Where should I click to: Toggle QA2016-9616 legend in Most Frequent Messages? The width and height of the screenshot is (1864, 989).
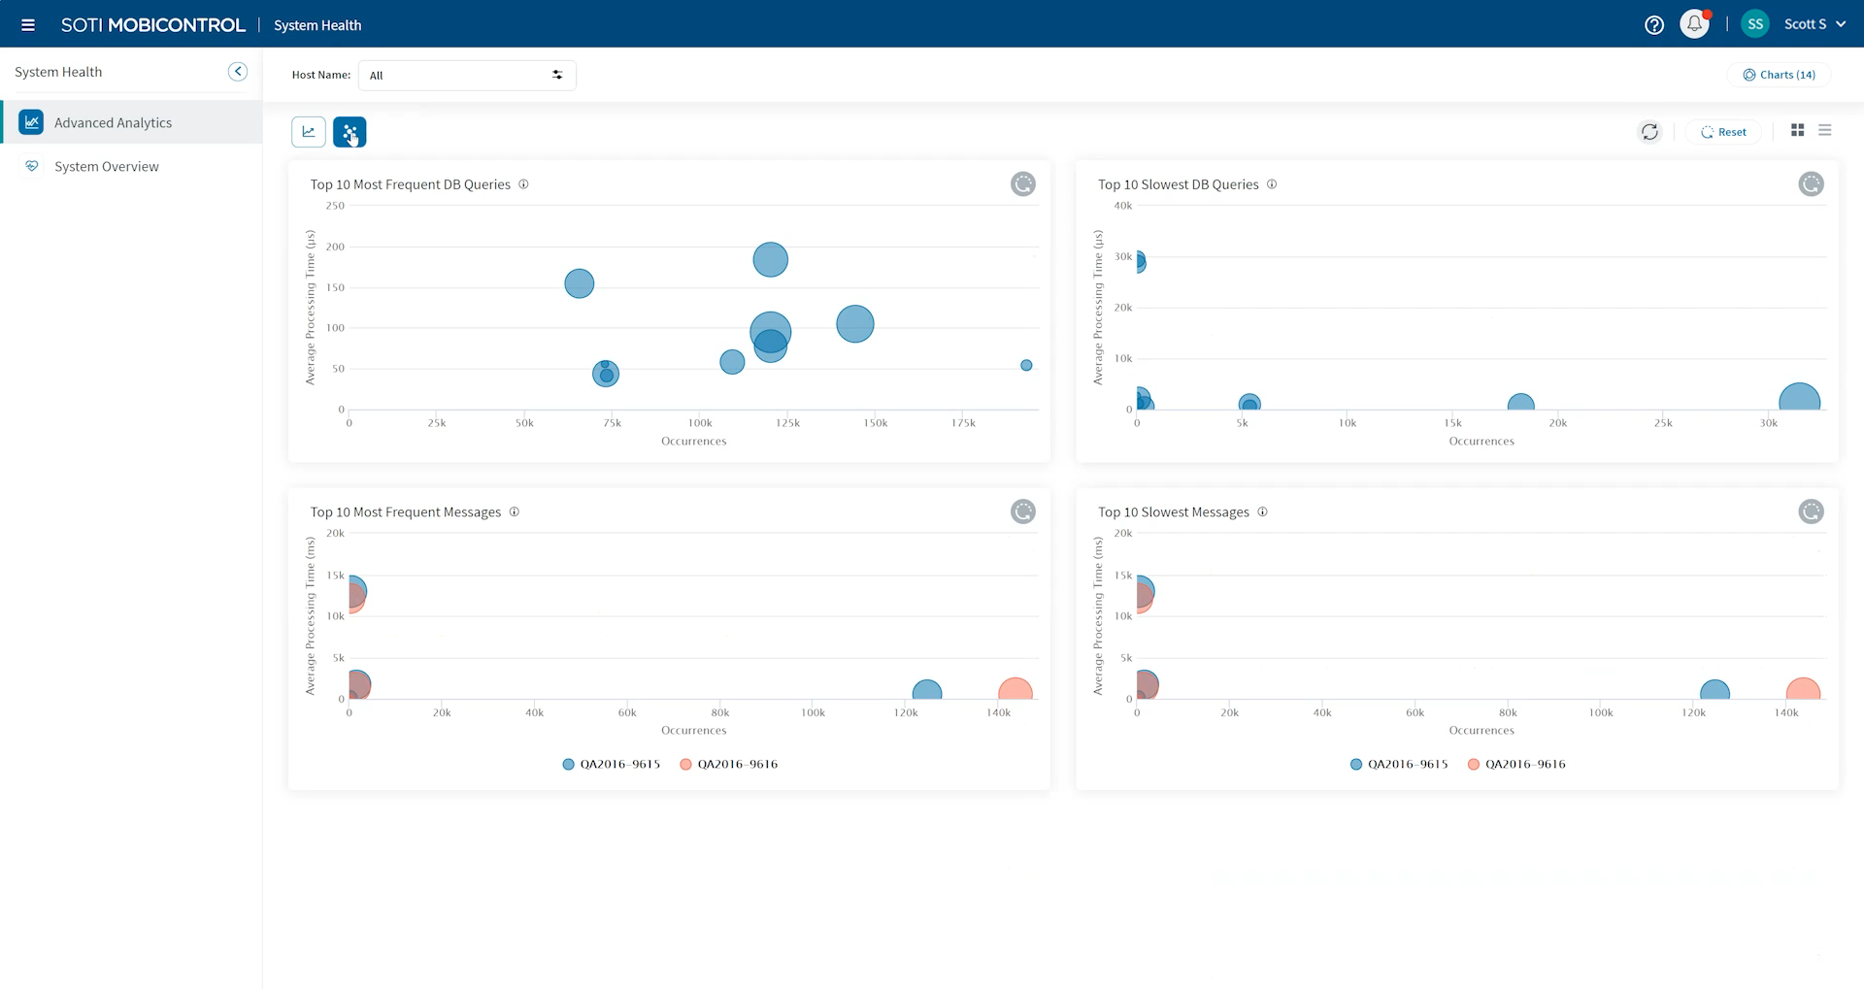[x=728, y=765]
